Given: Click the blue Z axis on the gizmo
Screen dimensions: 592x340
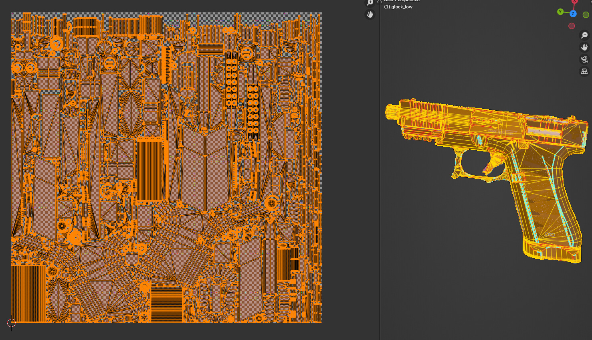Looking at the screenshot, I should click(x=573, y=14).
